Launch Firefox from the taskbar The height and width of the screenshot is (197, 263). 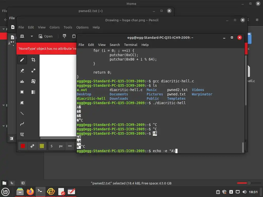coord(30,192)
